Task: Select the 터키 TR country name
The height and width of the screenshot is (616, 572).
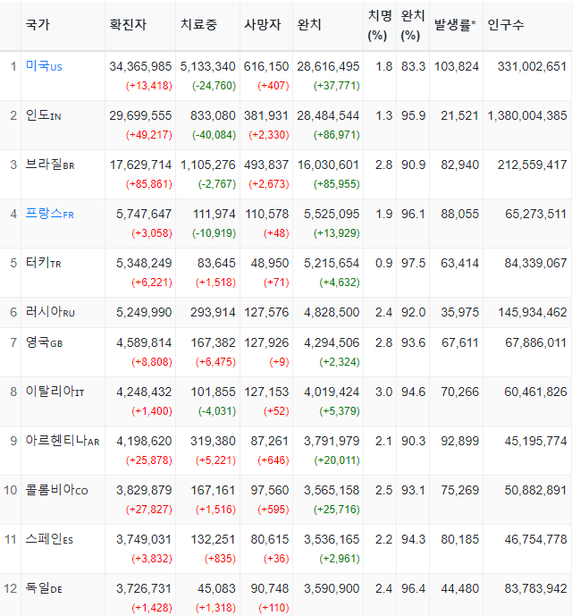Action: [43, 263]
